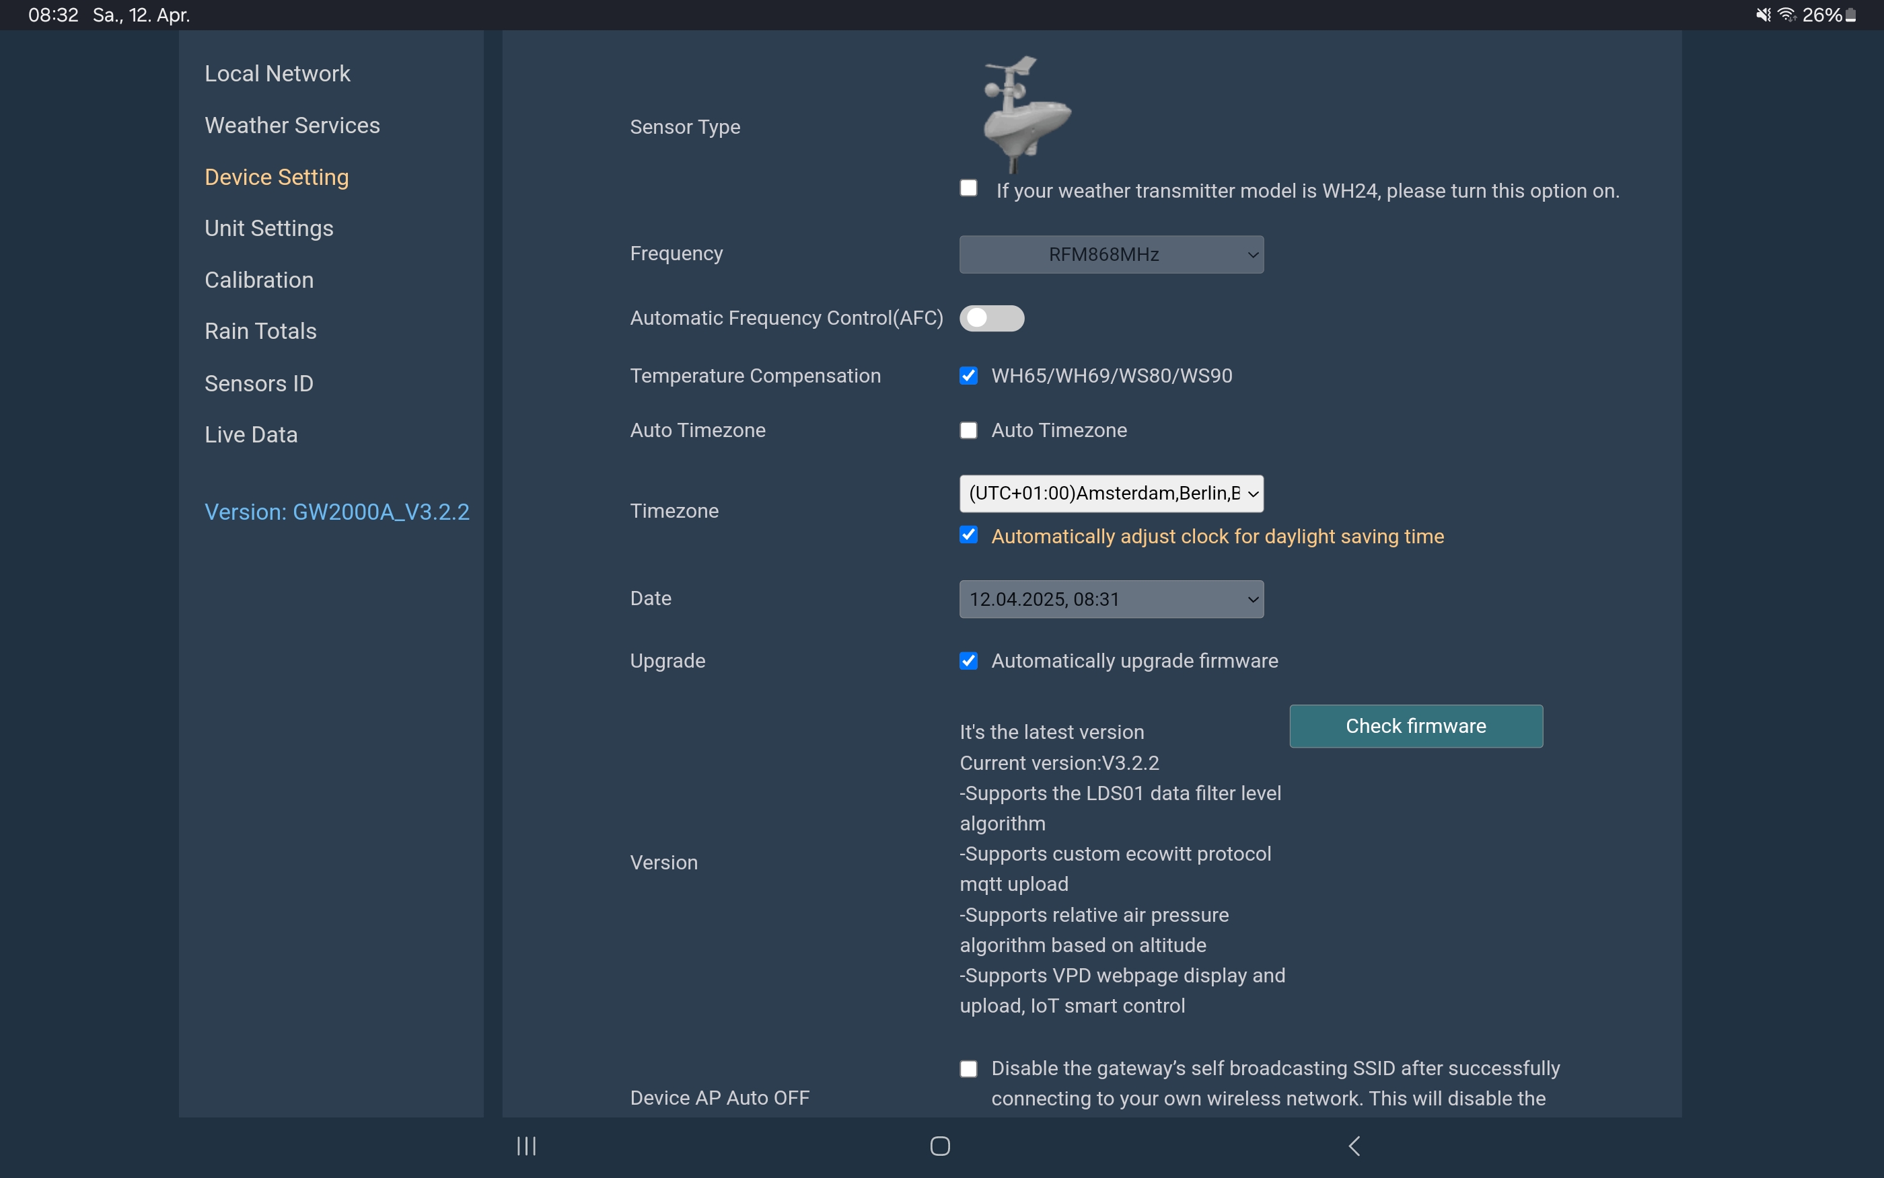
Task: Select Device Setting in sidebar
Action: pos(276,177)
